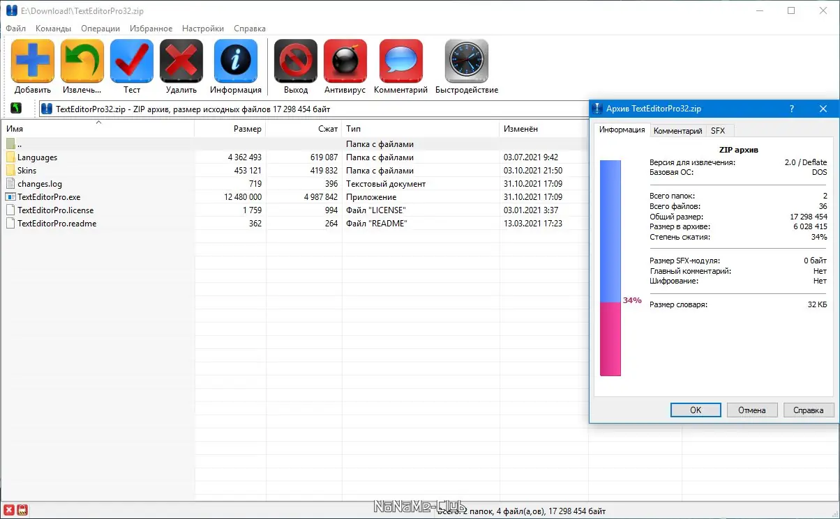Click the green drive icon near address bar

[x=15, y=108]
